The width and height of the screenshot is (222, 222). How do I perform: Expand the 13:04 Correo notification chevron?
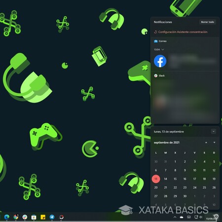pos(163,49)
